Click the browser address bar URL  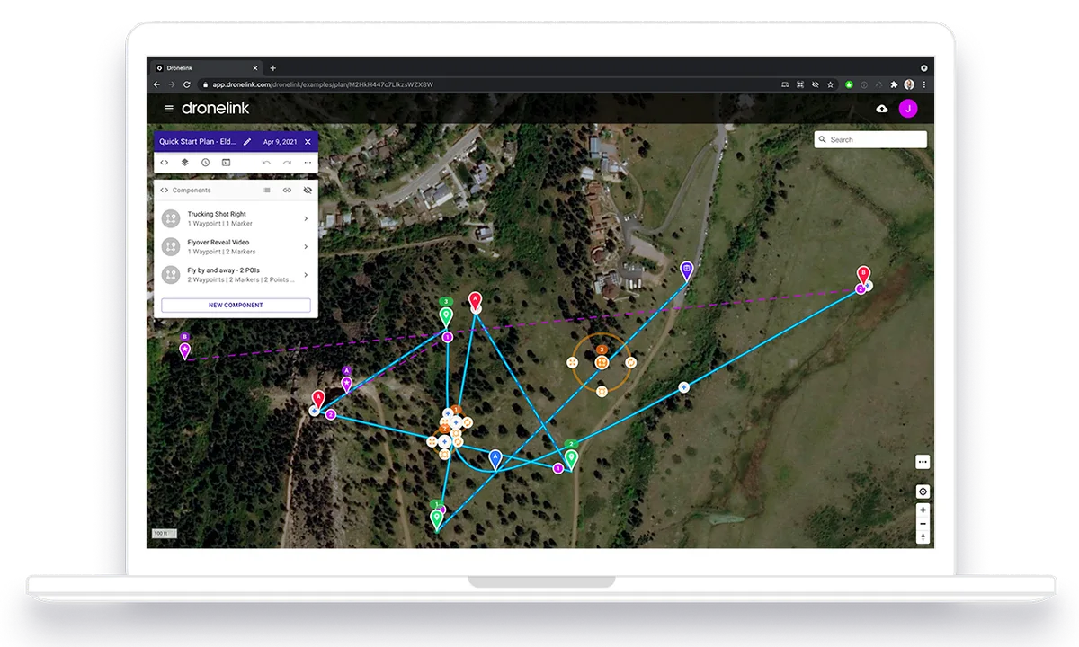[x=323, y=84]
